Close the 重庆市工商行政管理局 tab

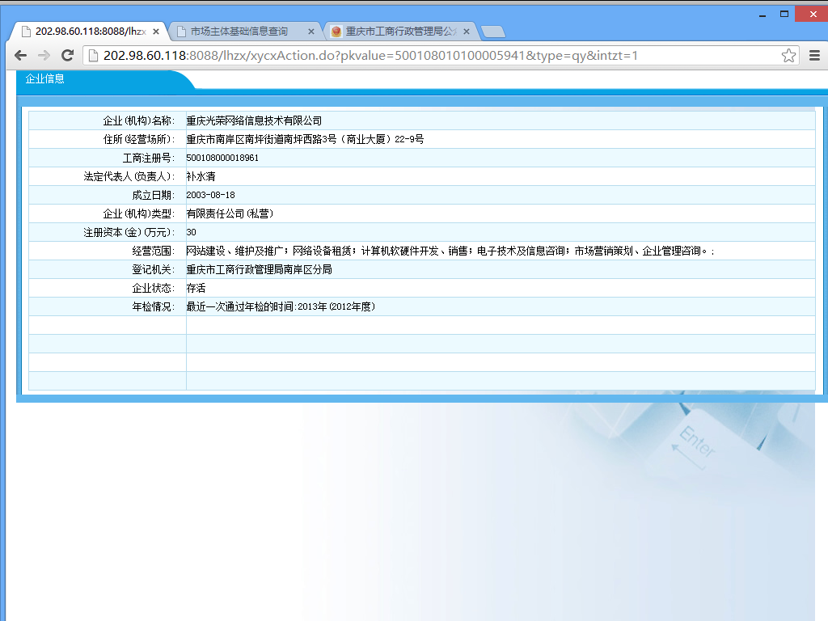tap(467, 32)
